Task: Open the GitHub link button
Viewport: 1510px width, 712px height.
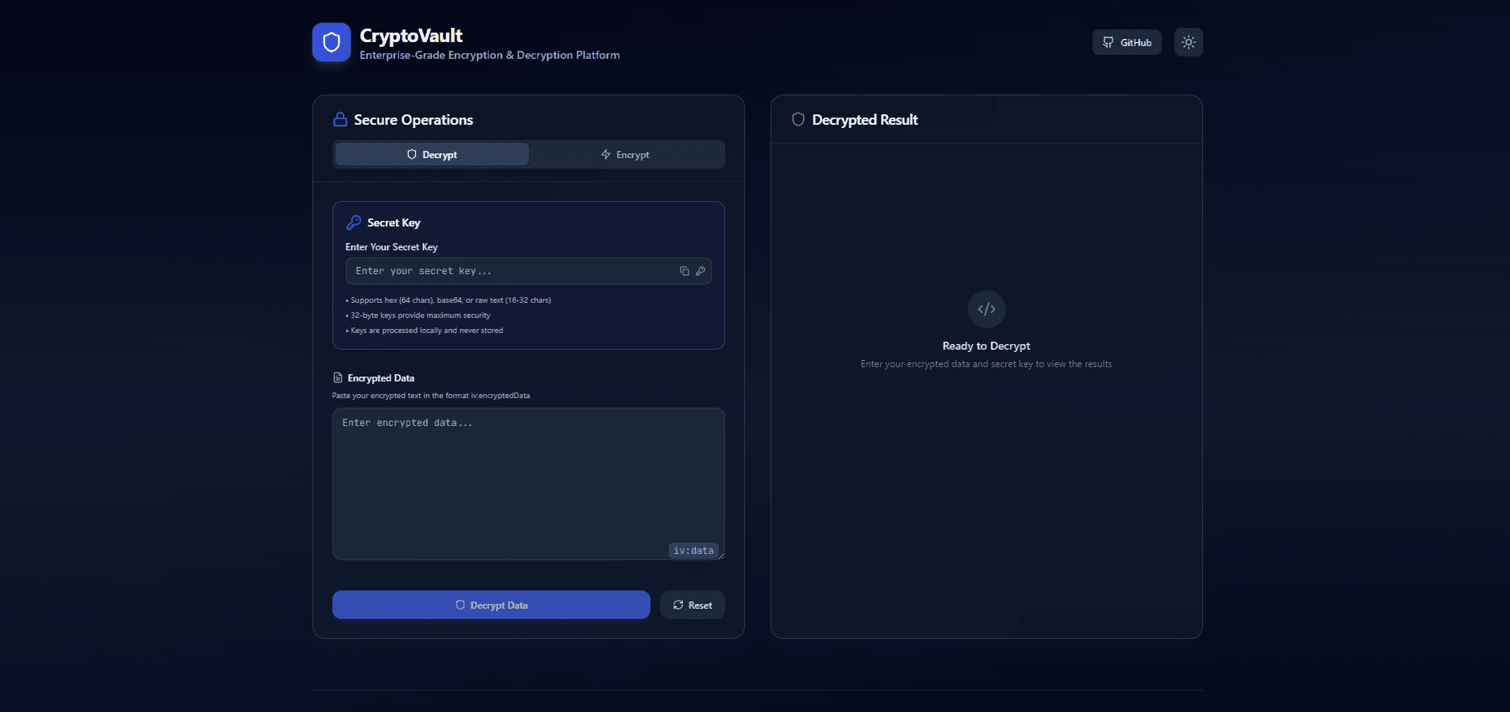Action: coord(1127,42)
